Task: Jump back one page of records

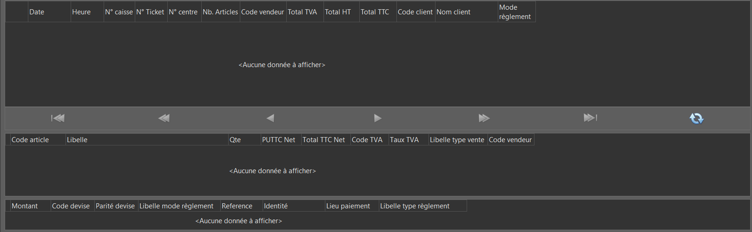Action: click(164, 118)
